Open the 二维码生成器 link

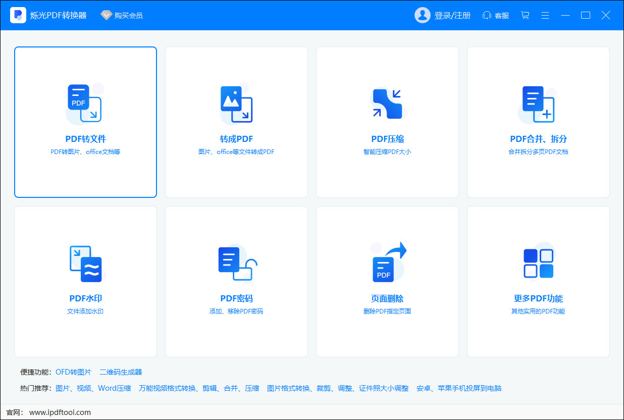pos(121,372)
